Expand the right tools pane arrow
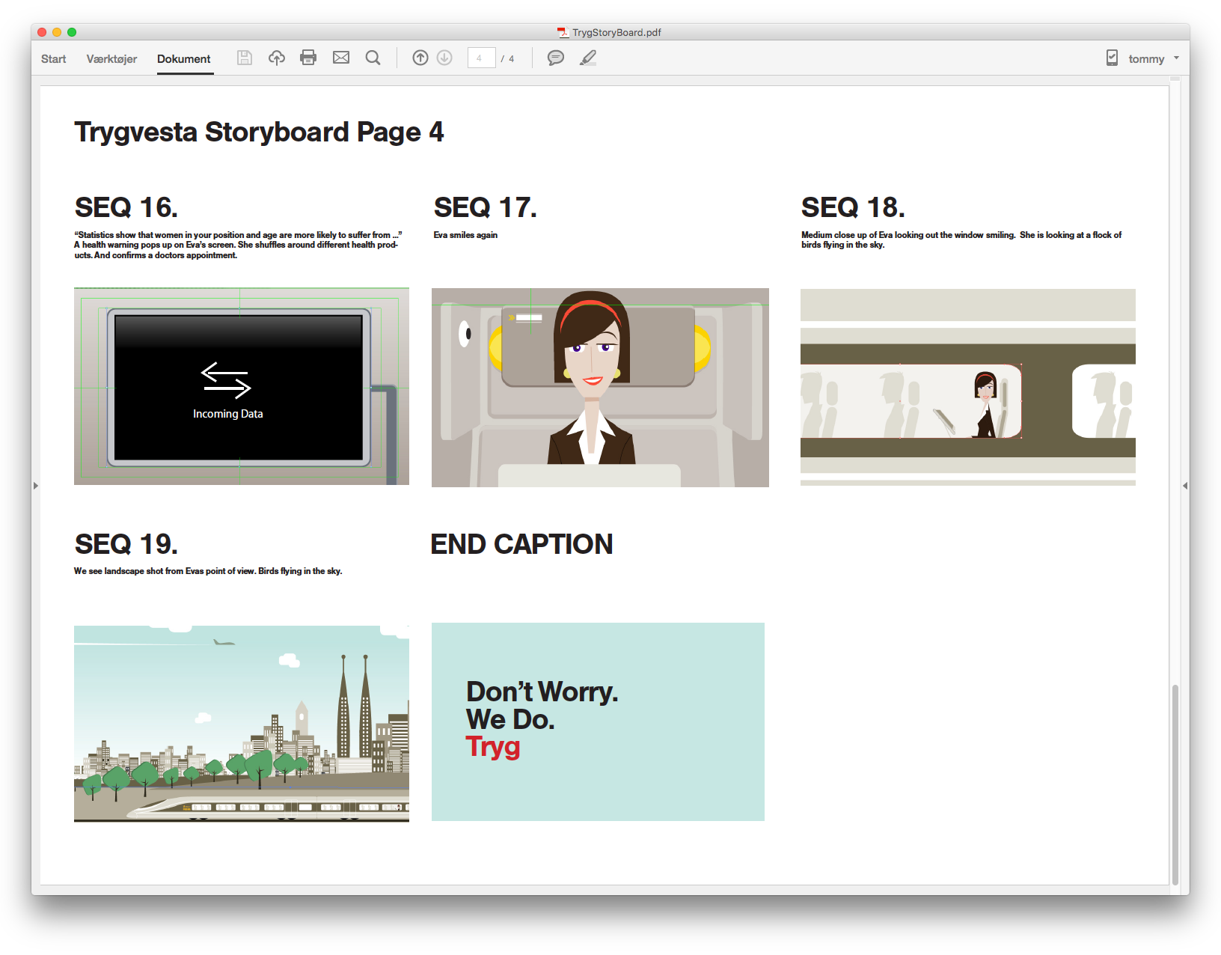The image size is (1221, 955). point(1185,486)
